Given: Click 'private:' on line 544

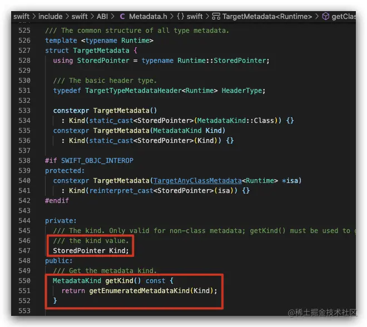Looking at the screenshot, I should coord(61,221).
